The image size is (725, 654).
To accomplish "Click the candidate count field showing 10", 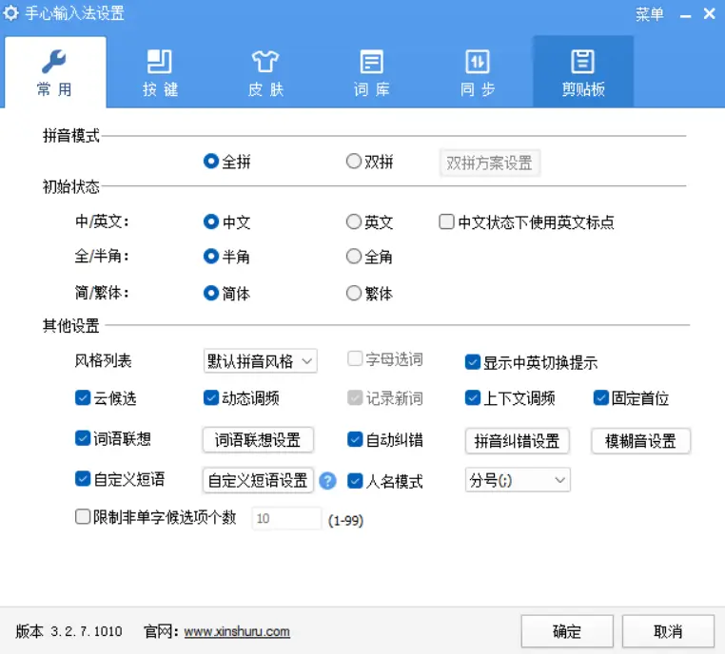I will pos(286,518).
